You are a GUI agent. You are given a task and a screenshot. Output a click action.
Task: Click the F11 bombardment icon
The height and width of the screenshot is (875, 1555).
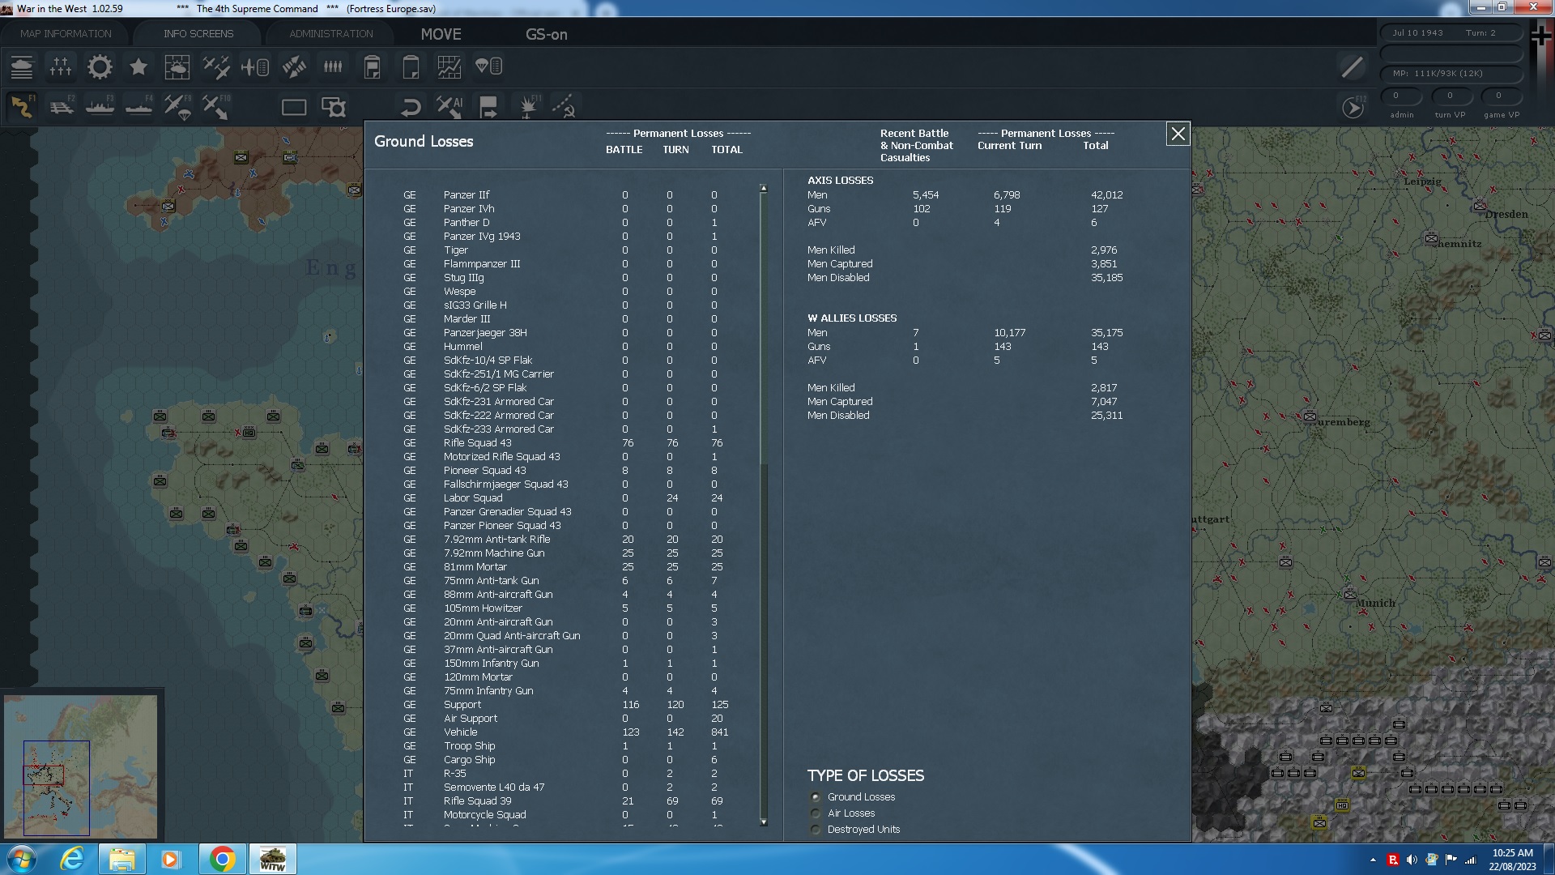pos(527,106)
